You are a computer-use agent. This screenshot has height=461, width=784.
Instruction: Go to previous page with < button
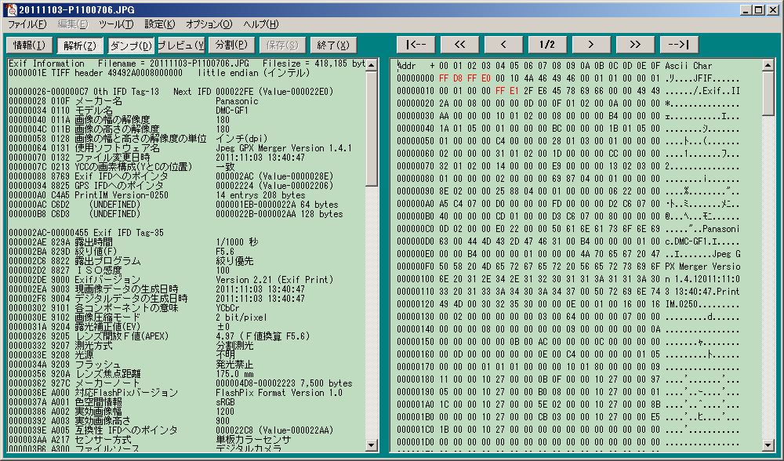[x=503, y=45]
